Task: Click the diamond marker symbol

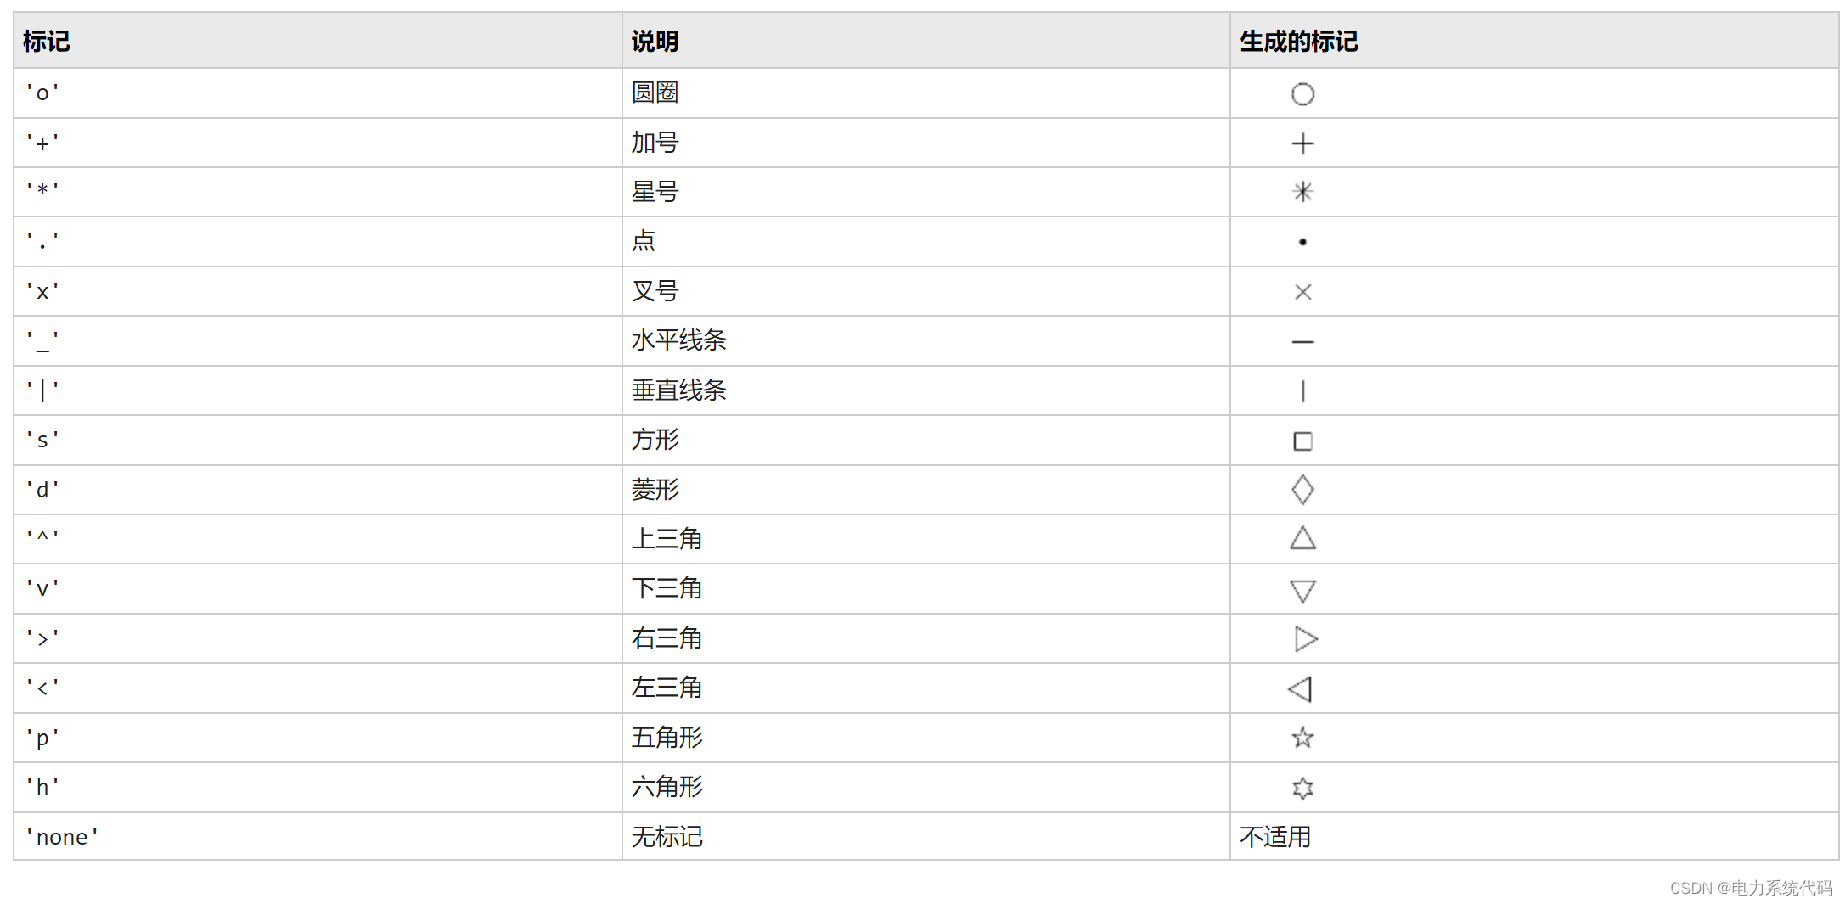Action: pos(1302,490)
